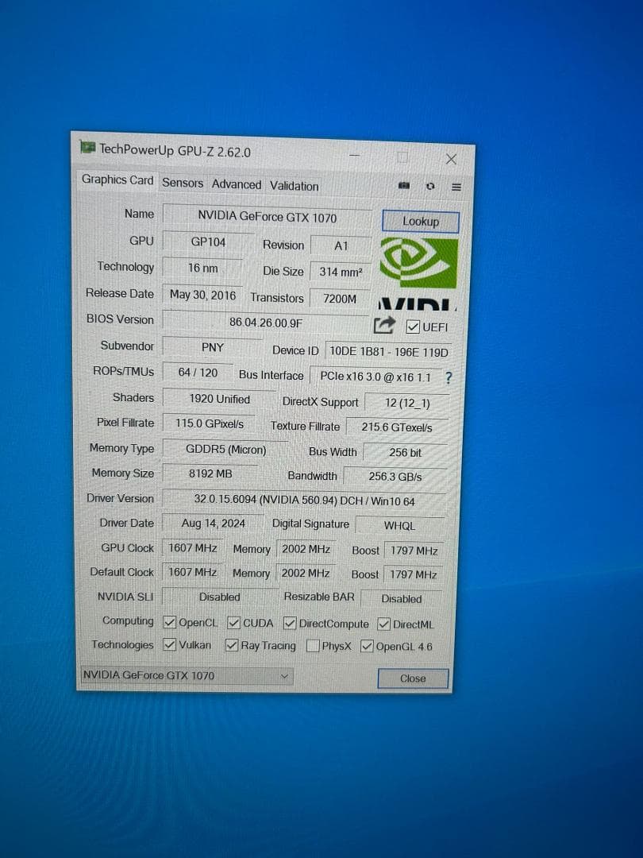Click the Default Clock 1607 MHz field
643x858 pixels.
click(x=192, y=572)
